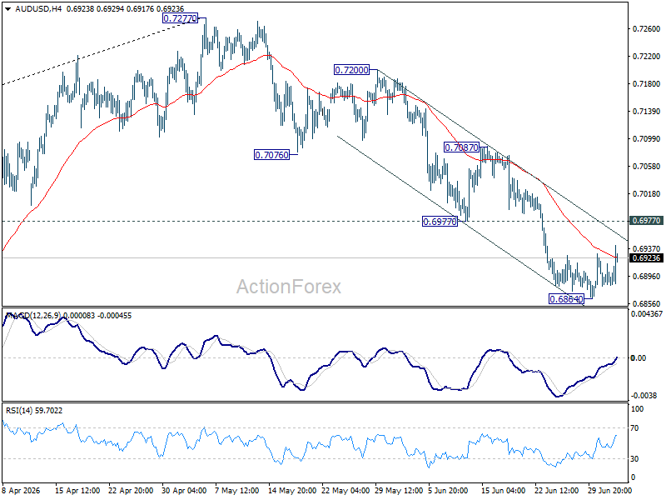Click the RSI 30 level label

(x=634, y=459)
